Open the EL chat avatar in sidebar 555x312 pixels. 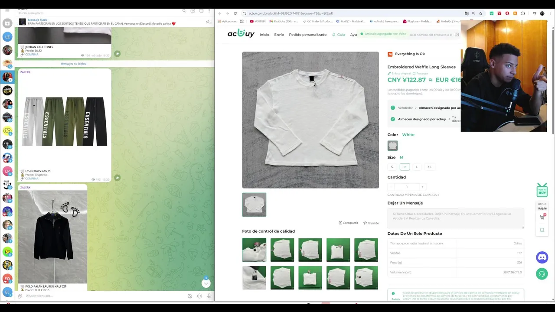7,292
